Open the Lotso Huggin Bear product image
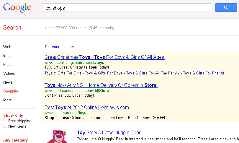Image resolution: width=239 pixels, height=143 pixels. pyautogui.click(x=58, y=136)
